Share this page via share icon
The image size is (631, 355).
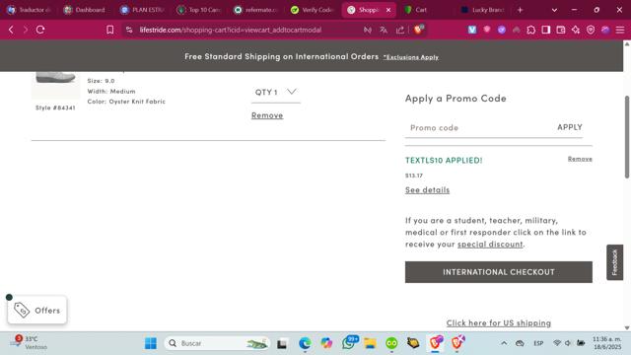(x=400, y=30)
